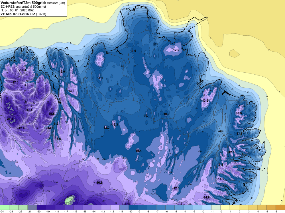Click the -14.8 temperature label
The width and height of the screenshot is (285, 213).
(x=206, y=197)
